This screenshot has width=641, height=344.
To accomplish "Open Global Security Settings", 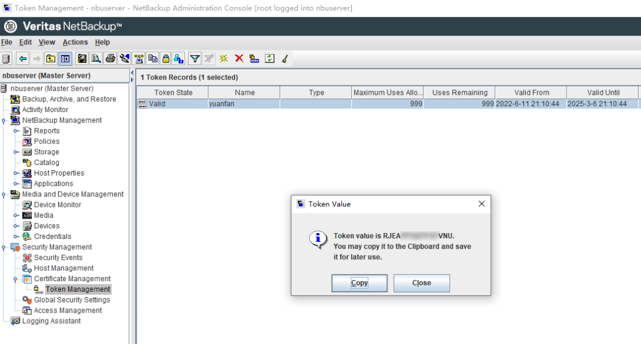I will (x=72, y=300).
